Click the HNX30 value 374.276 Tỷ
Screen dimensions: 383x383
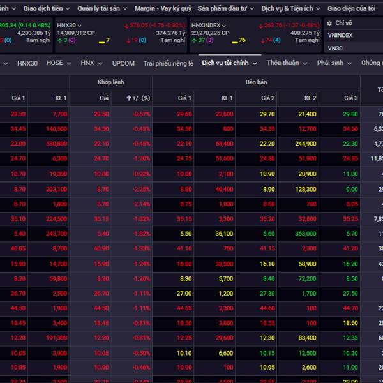[x=170, y=33]
